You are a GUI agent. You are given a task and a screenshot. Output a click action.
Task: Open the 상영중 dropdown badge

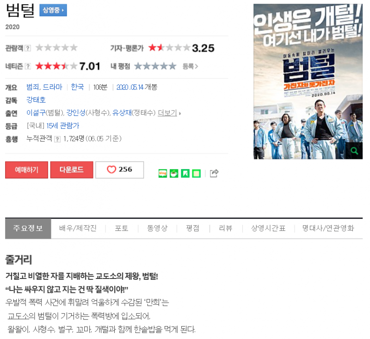(53, 10)
